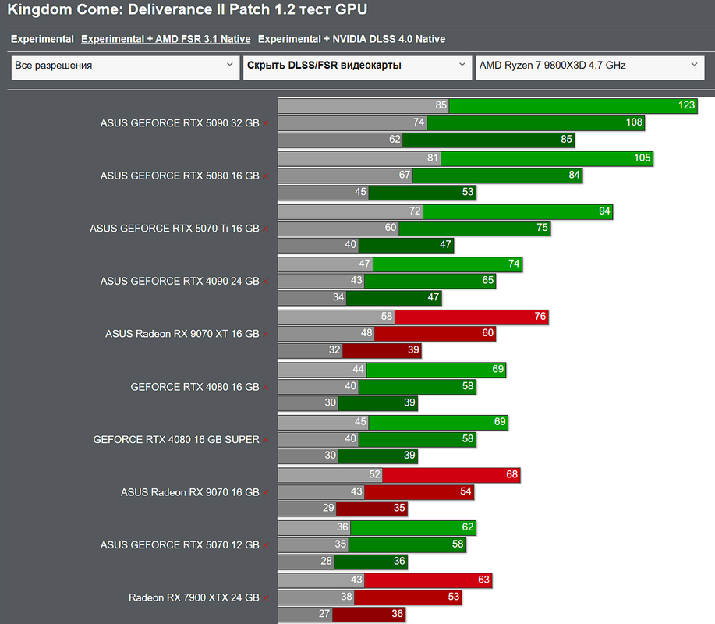This screenshot has height=624, width=715.
Task: Click the ASUS Radeon RX 9070 XT 16 GB label
Action: [x=182, y=335]
